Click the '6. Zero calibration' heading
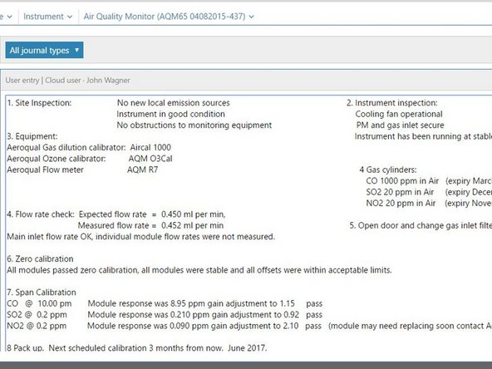492x369 pixels. pyautogui.click(x=40, y=258)
